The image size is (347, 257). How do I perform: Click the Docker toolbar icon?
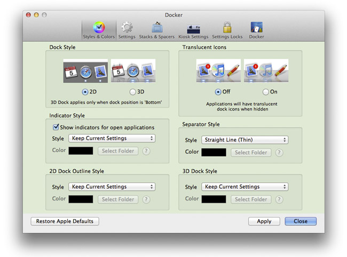(256, 30)
